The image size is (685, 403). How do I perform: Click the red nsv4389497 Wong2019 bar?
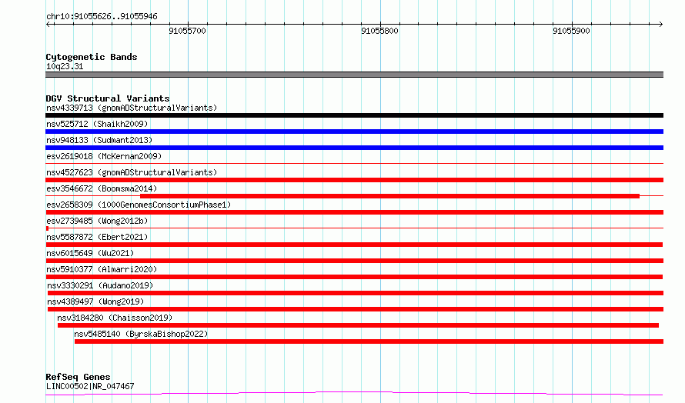[x=356, y=309]
